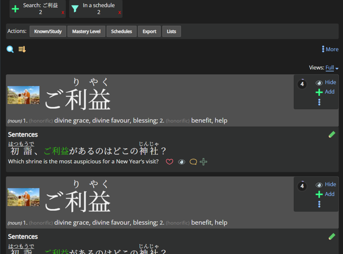Image resolution: width=343 pixels, height=254 pixels.
Task: Click the green plus on the Search filter
Action: [15, 8]
